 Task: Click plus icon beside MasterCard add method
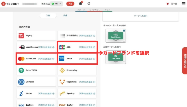tap(53, 59)
